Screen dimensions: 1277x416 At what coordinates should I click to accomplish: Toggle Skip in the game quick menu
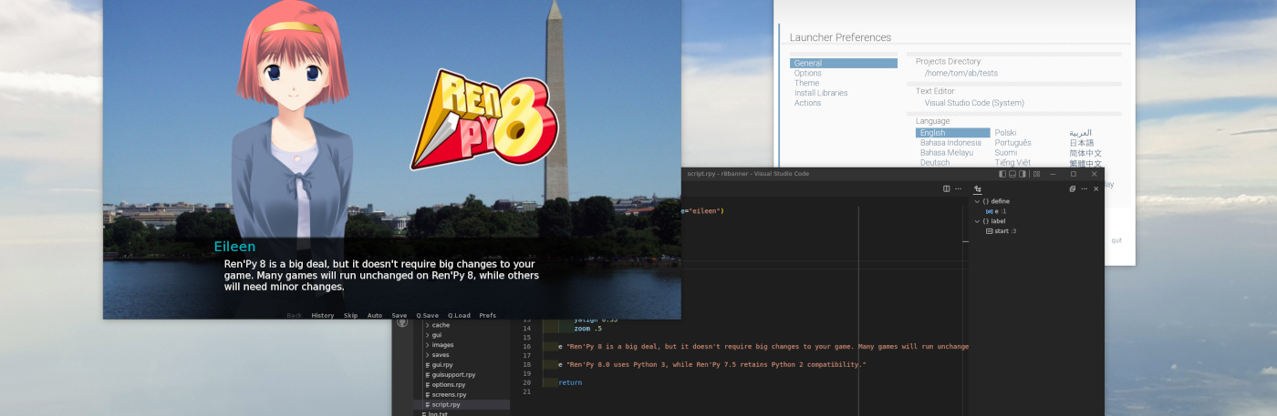[350, 316]
